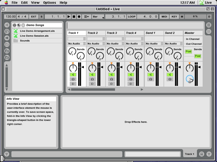Open the Help menu
This screenshot has width=217, height=162.
click(x=63, y=2)
